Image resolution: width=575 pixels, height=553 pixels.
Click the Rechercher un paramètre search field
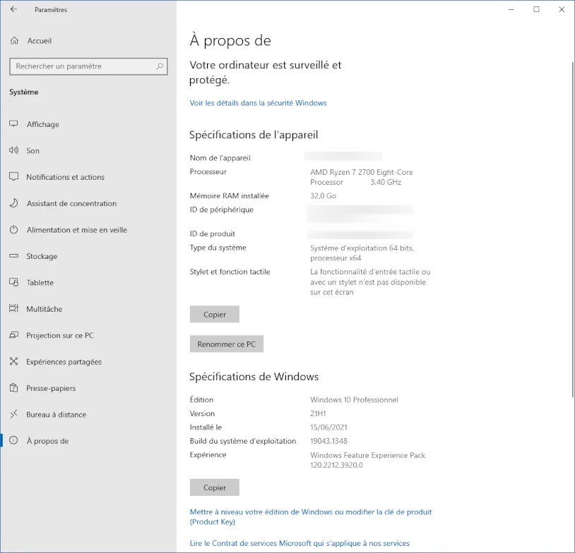tap(88, 66)
